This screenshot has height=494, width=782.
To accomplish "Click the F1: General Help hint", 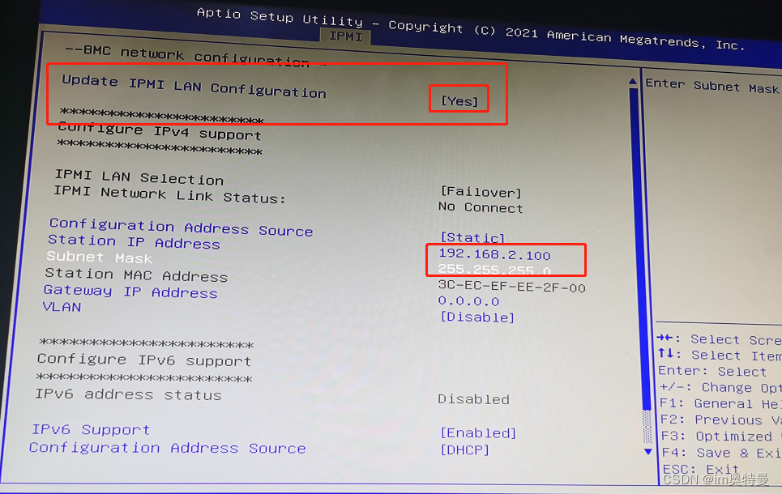I will (x=720, y=403).
